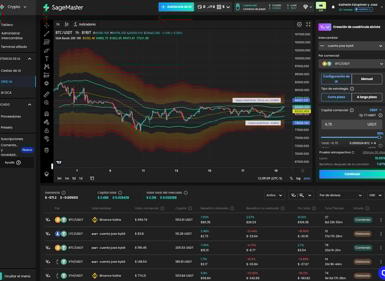Image resolution: width=385 pixels, height=281 pixels.
Task: Click the Continuar button
Action: pos(352,174)
